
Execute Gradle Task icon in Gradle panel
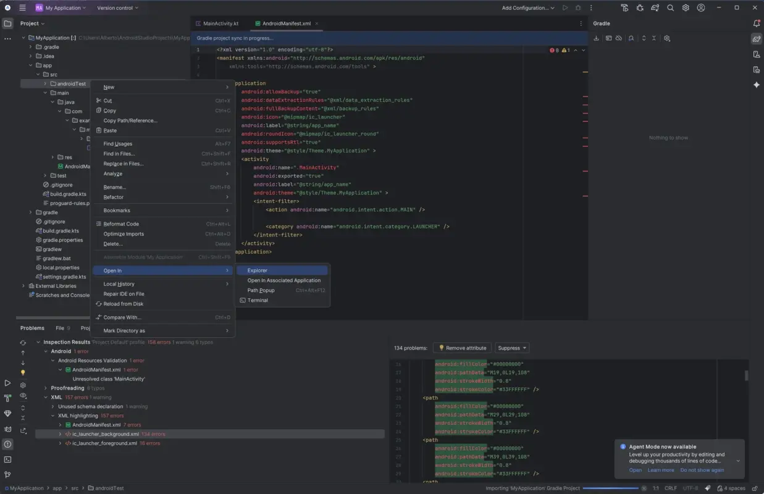609,38
